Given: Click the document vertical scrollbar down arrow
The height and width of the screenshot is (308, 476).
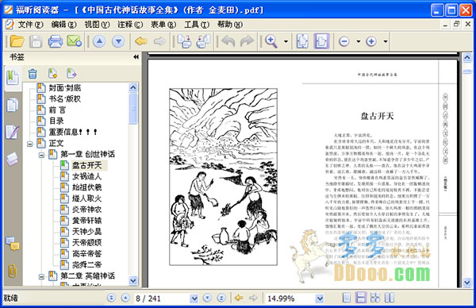Looking at the screenshot, I should [467, 283].
